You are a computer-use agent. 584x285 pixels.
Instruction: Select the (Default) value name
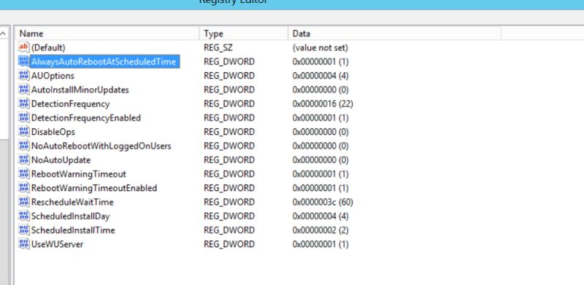tap(48, 47)
